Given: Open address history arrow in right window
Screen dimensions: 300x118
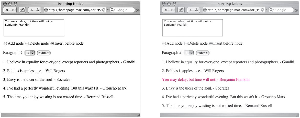Looking at the screenshot, I should pos(266,10).
